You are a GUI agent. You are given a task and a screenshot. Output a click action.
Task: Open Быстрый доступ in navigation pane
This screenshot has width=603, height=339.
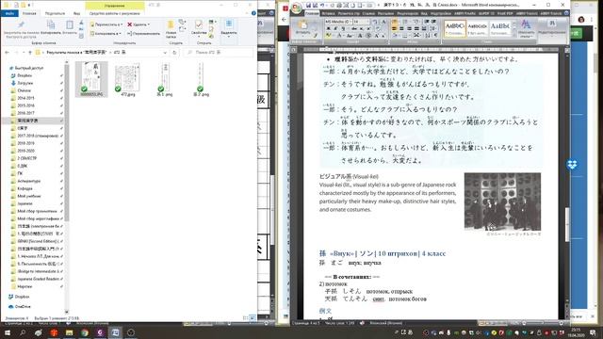[x=29, y=68]
